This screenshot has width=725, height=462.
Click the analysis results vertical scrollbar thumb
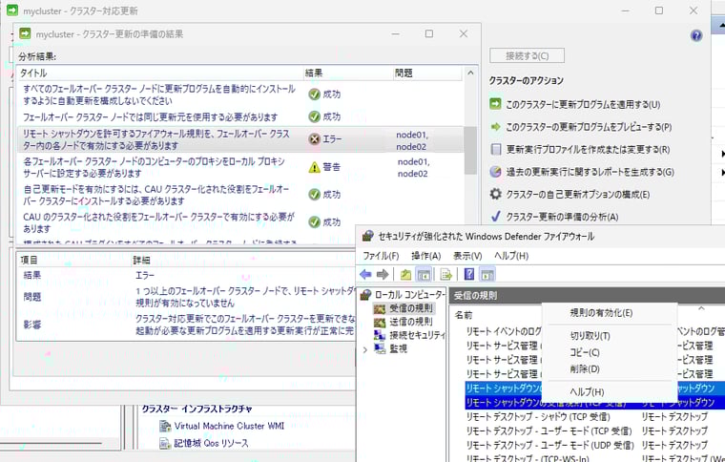(470, 150)
